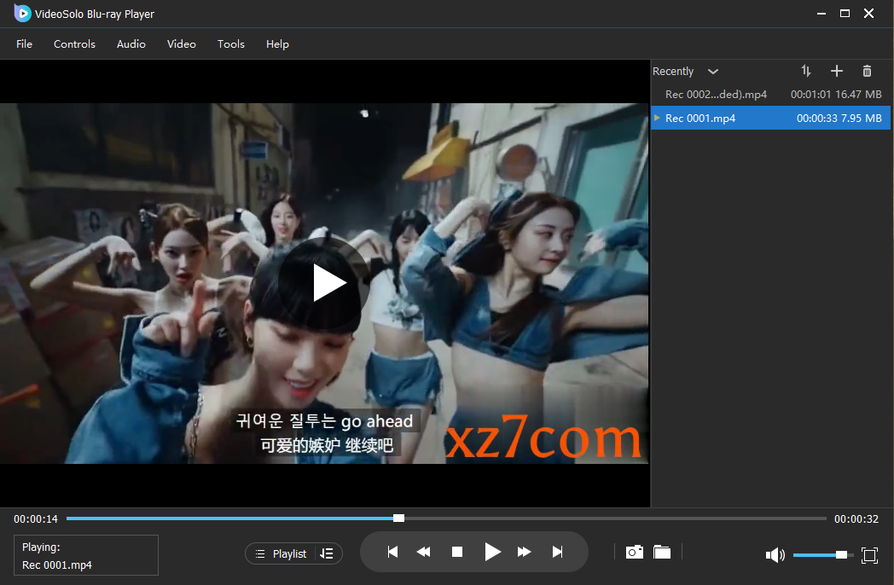Open the File menu

tap(24, 43)
